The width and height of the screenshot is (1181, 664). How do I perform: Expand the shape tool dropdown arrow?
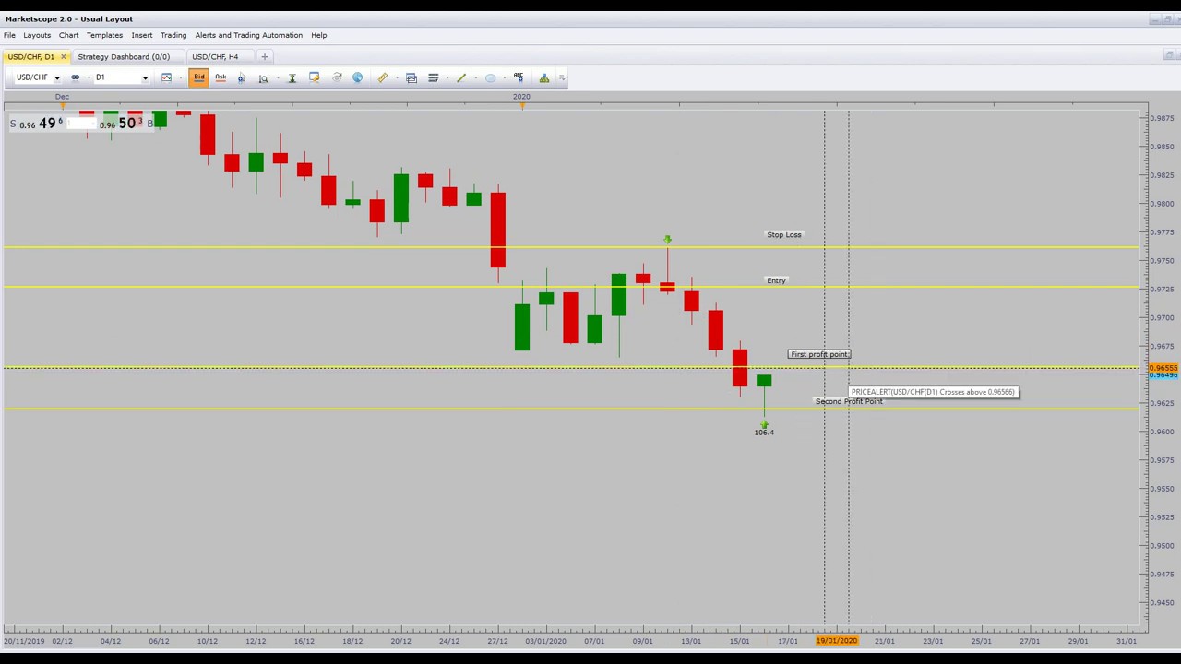click(x=504, y=77)
